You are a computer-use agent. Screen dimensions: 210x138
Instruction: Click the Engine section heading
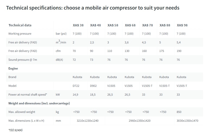coord(13,68)
